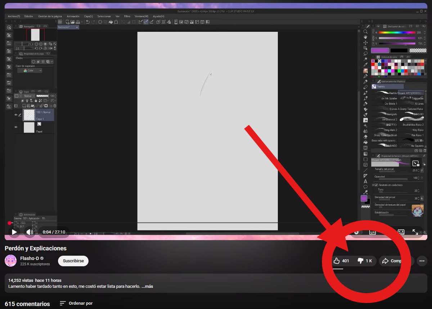This screenshot has height=309, width=432.
Task: Open the Ordenar por comments sorter
Action: 76,303
